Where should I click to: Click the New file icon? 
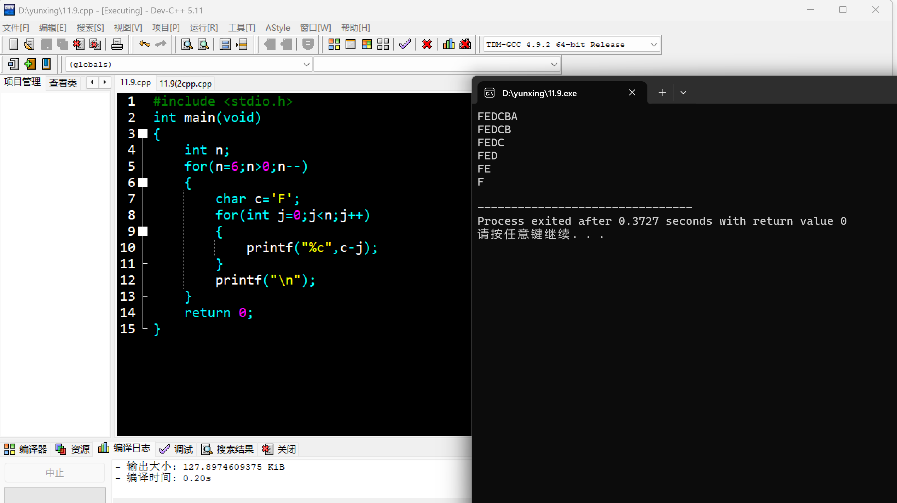click(13, 44)
